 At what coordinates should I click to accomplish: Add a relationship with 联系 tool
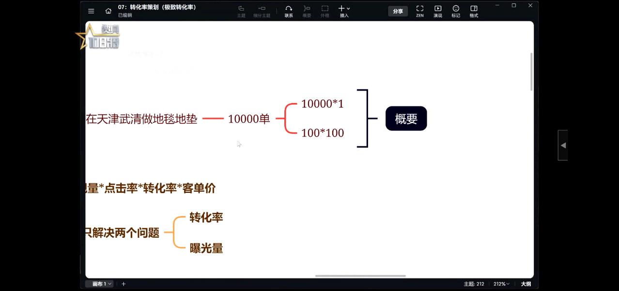pyautogui.click(x=289, y=11)
